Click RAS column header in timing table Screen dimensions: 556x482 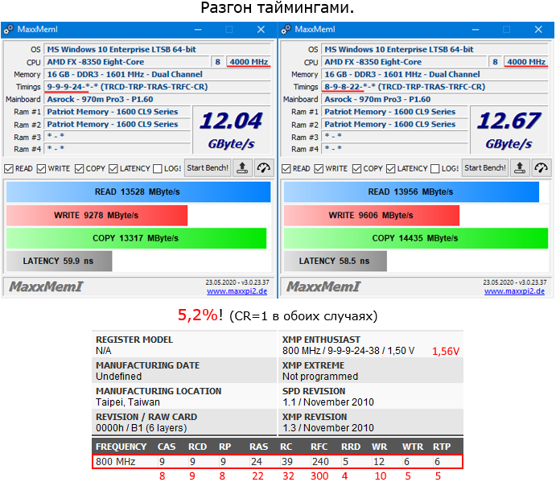click(259, 447)
